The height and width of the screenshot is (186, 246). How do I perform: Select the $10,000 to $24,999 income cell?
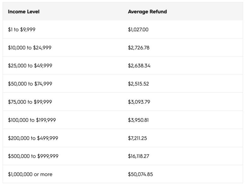click(30, 48)
